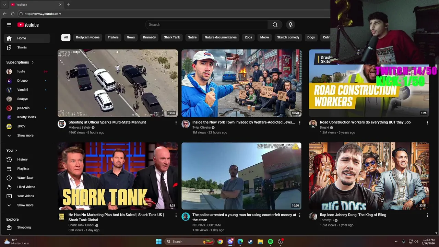
Task: Open the Home sidebar item
Action: point(27,38)
